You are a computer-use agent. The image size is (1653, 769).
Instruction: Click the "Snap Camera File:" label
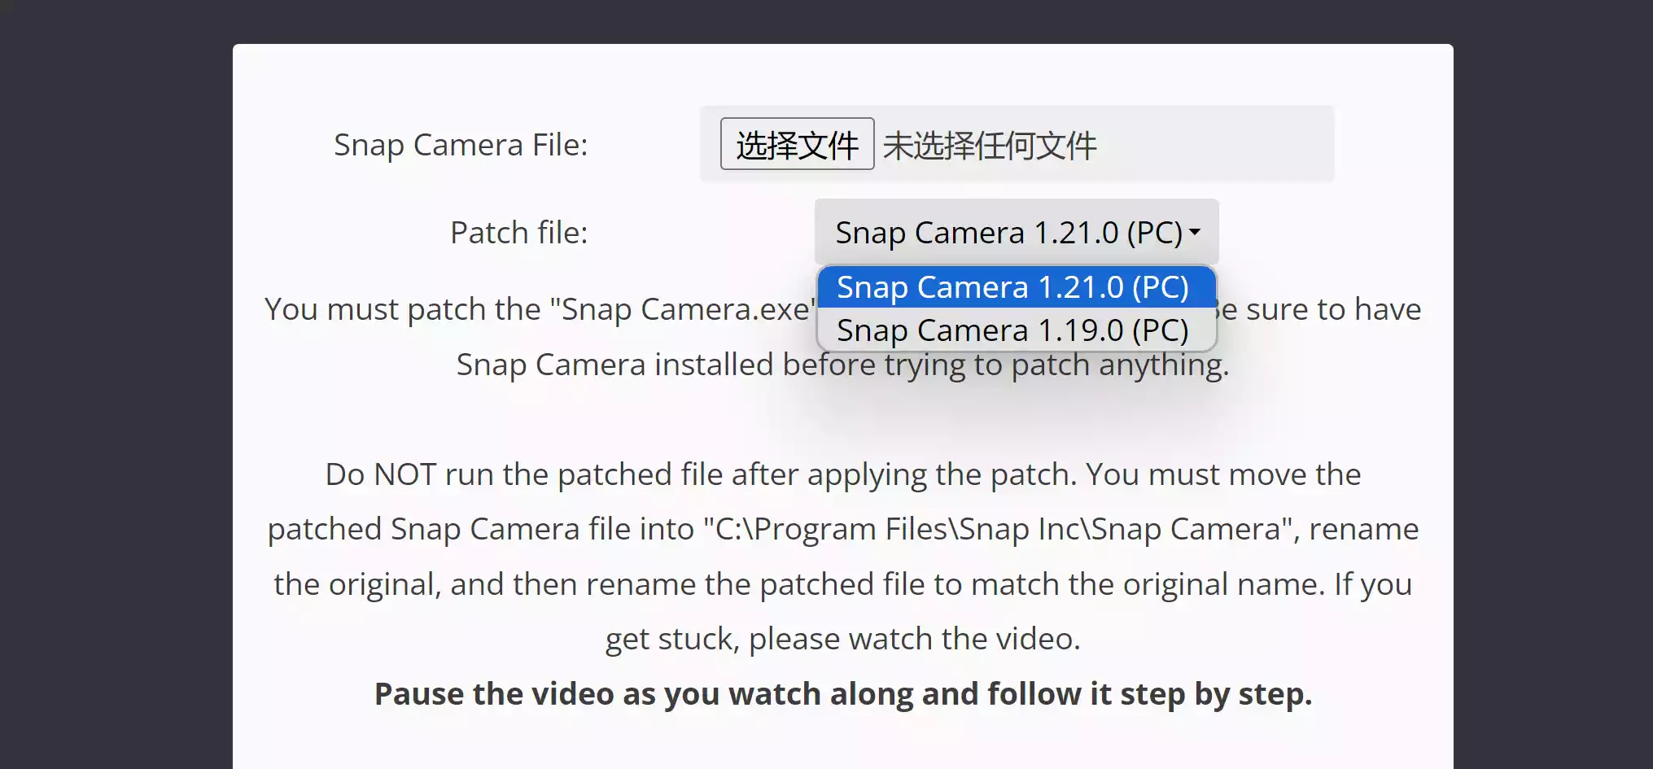click(461, 145)
